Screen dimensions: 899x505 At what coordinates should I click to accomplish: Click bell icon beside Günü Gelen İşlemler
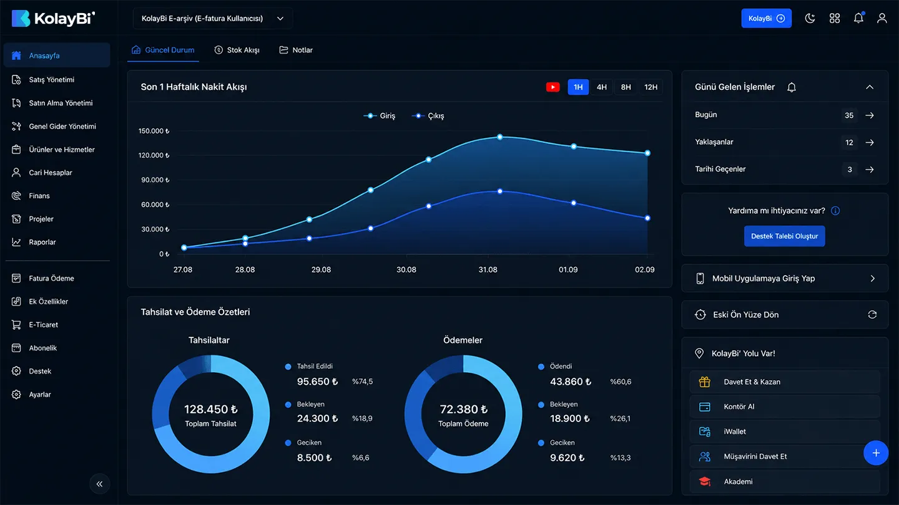(x=792, y=87)
